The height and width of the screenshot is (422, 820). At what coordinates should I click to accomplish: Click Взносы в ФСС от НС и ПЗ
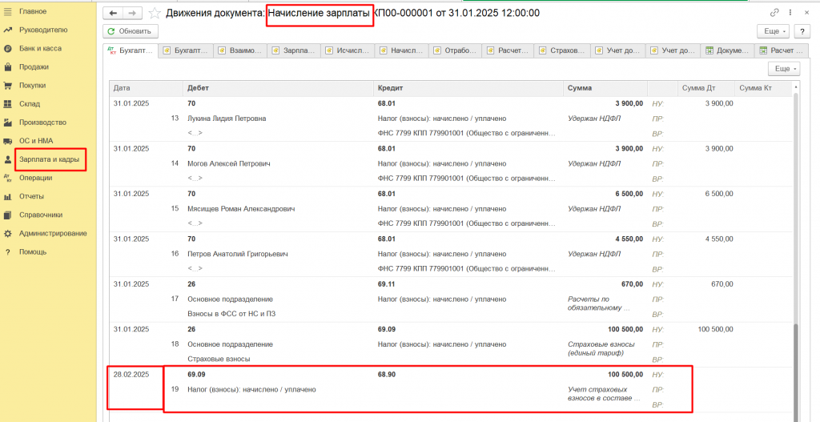[x=231, y=314]
